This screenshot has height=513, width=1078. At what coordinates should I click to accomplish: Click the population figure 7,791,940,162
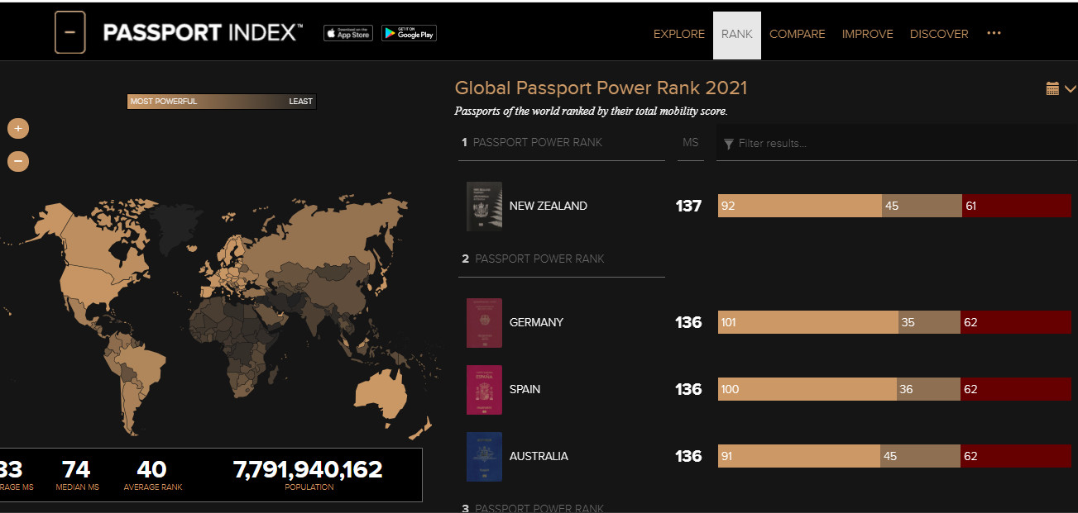pos(309,469)
